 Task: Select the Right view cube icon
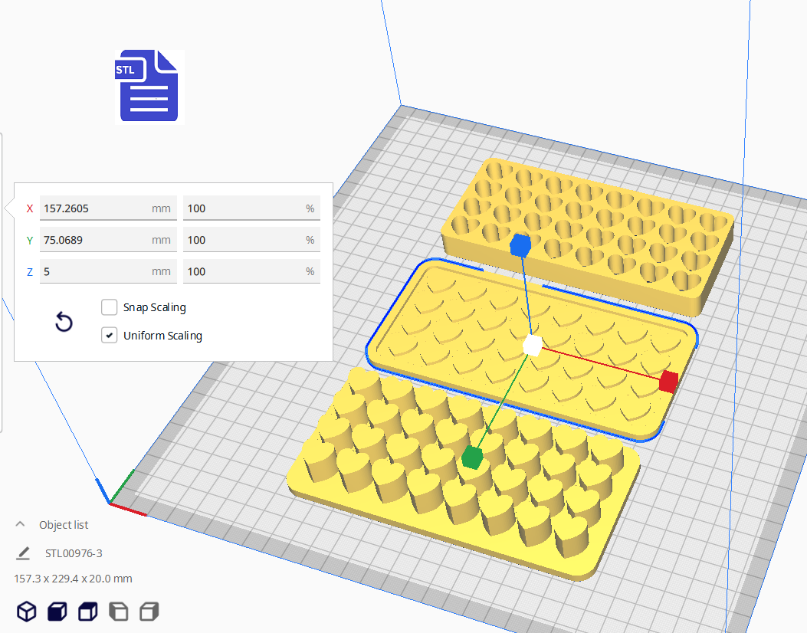pos(149,612)
